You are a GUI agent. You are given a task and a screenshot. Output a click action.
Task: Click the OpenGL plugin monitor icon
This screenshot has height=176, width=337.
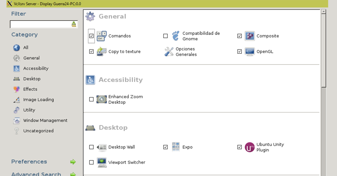250,51
